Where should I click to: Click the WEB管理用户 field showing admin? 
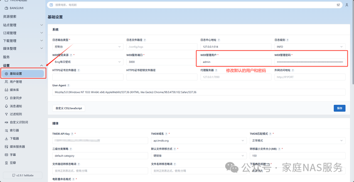[236, 62]
